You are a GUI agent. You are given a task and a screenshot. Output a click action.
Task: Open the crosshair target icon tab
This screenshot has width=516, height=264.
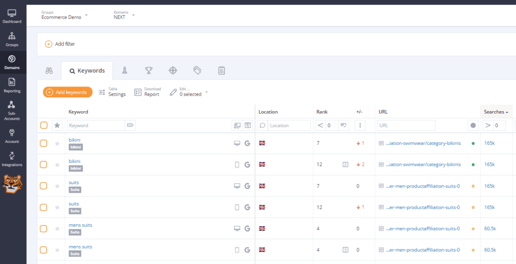(x=173, y=70)
